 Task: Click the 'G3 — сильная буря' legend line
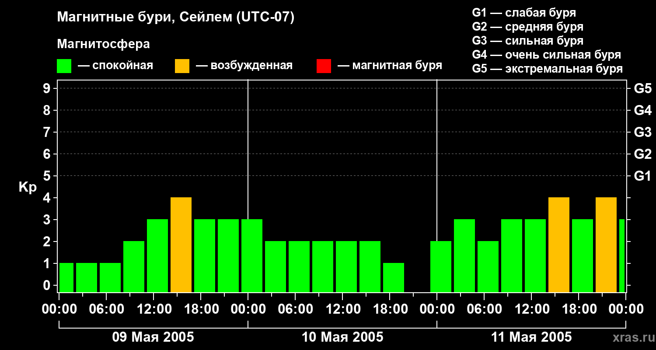pyautogui.click(x=528, y=41)
